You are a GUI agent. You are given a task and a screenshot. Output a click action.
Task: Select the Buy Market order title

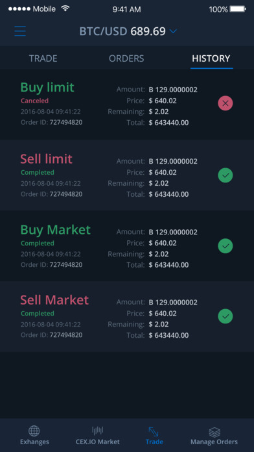coord(56,230)
